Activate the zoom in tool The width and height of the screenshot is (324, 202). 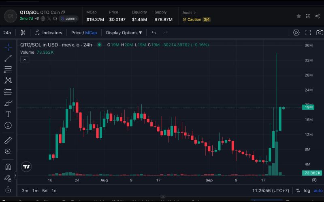[8, 151]
